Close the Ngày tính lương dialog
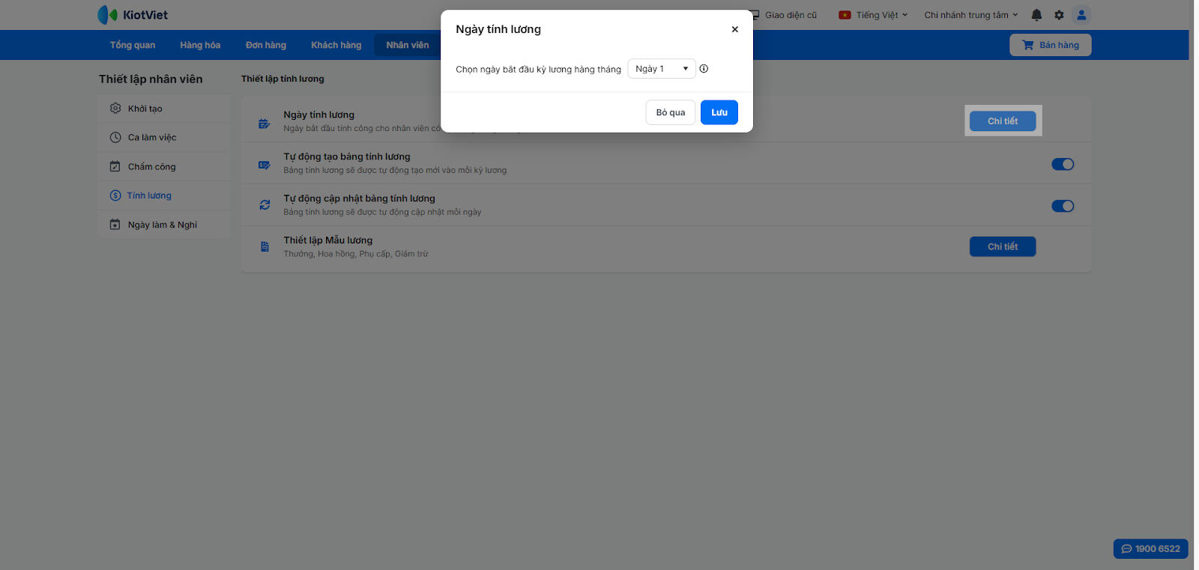This screenshot has height=570, width=1199. (735, 29)
